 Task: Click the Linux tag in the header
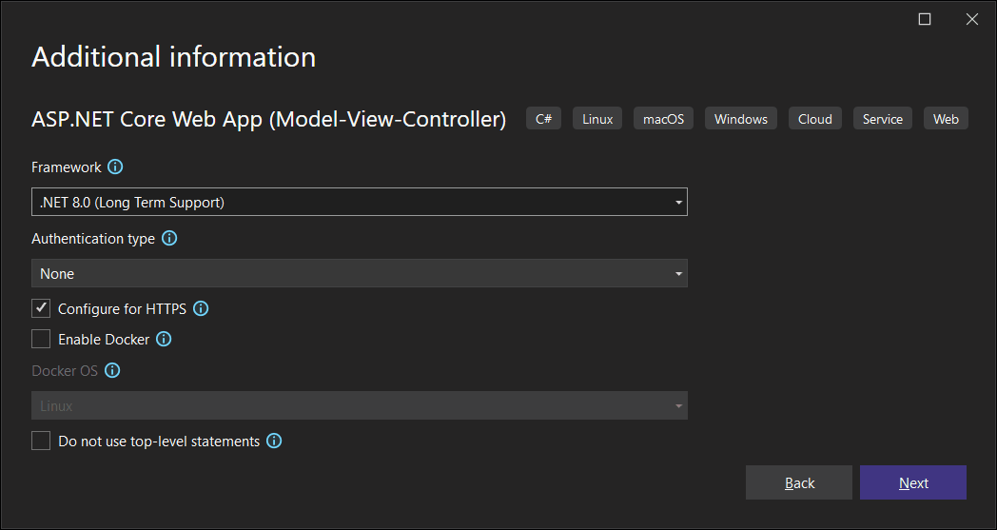pos(597,119)
